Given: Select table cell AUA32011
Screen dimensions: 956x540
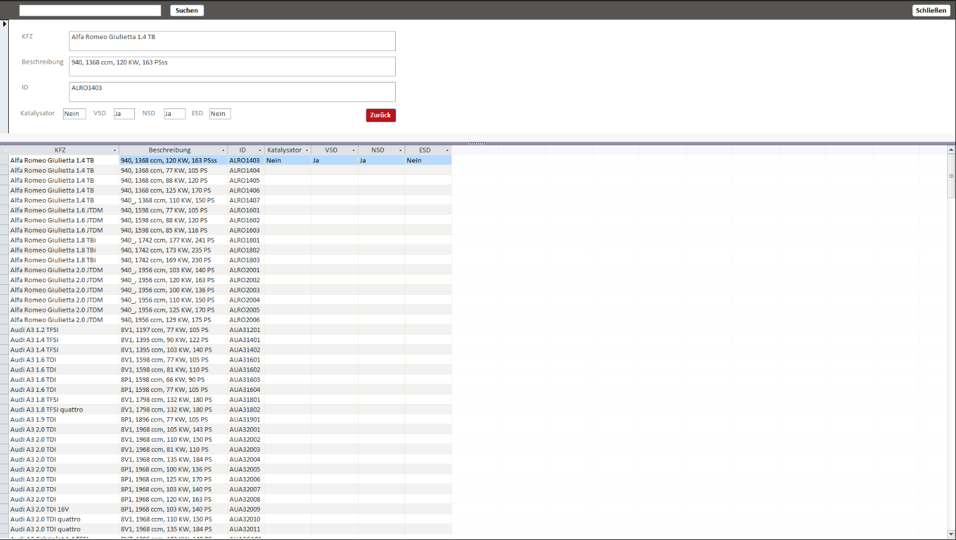Looking at the screenshot, I should [x=246, y=529].
